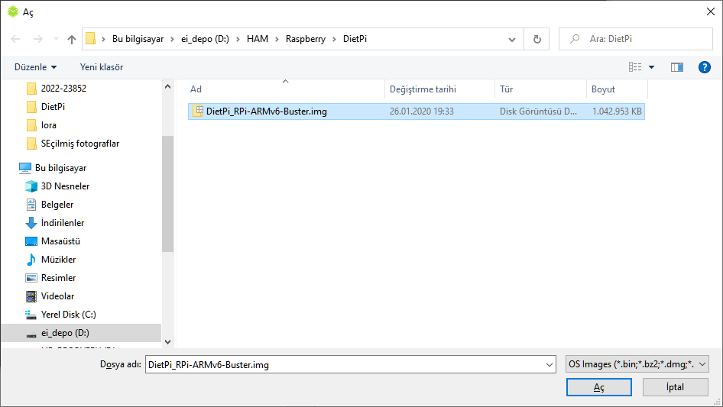Create folder with Yeni klasör
Screen dimensions: 723x407
(x=102, y=67)
